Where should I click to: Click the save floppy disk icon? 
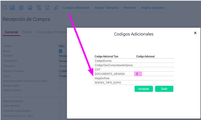pyautogui.click(x=13, y=8)
